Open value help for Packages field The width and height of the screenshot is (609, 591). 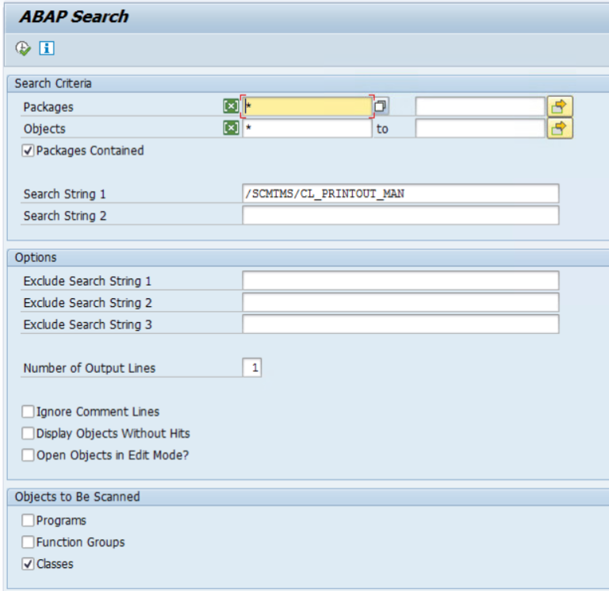pyautogui.click(x=381, y=106)
